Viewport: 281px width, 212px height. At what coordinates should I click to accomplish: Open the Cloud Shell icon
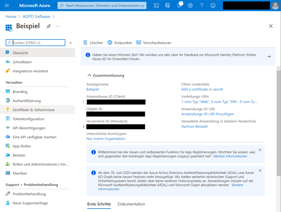coord(156,5)
